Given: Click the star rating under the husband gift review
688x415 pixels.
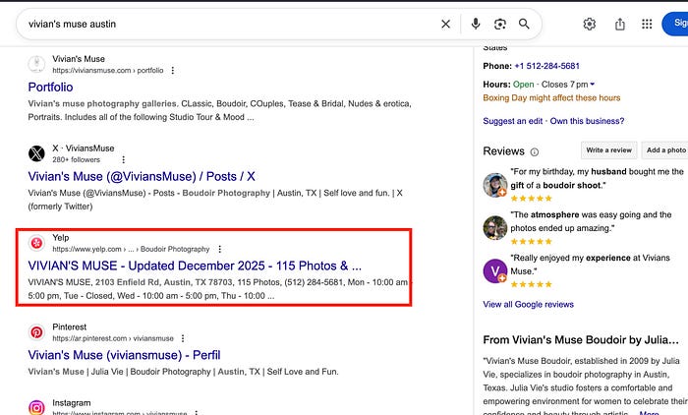Looking at the screenshot, I should (531, 199).
